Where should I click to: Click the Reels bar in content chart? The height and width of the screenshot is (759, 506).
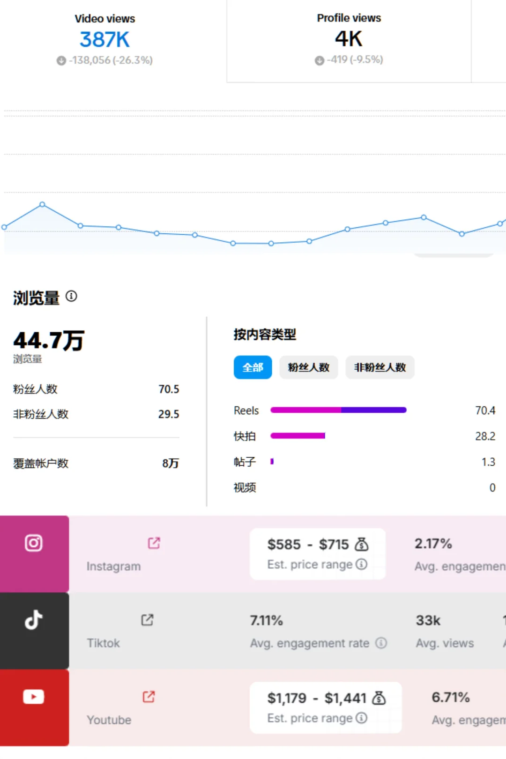point(338,410)
